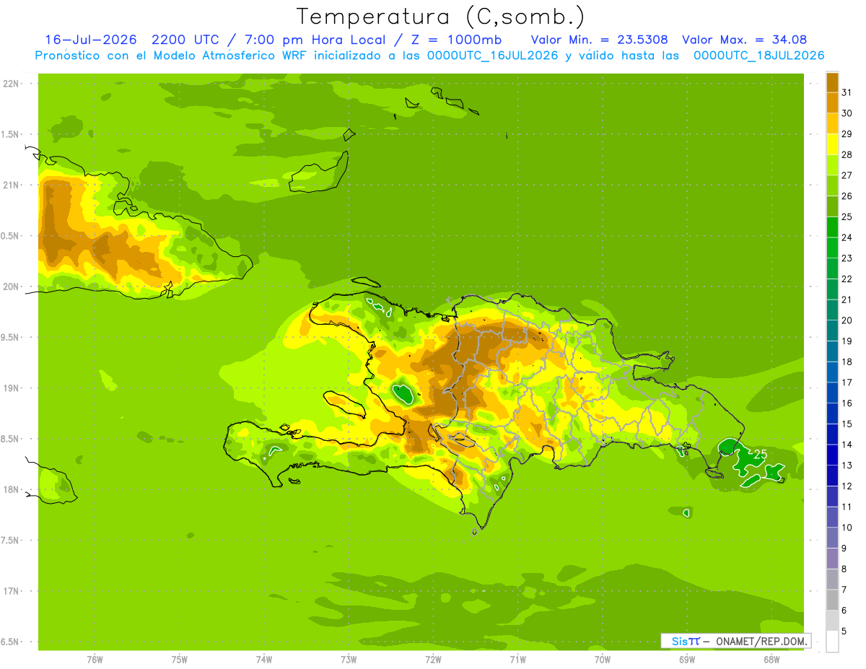Click legend color band between 26 and 27
The width and height of the screenshot is (866, 669).
[832, 185]
